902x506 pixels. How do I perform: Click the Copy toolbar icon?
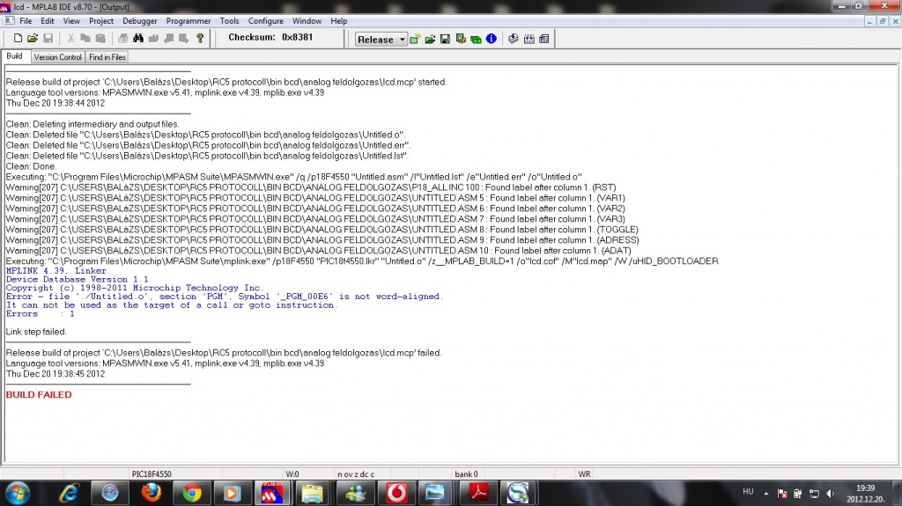85,39
